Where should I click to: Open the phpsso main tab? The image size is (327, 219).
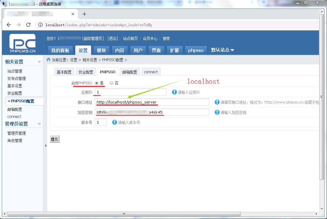tap(196, 50)
